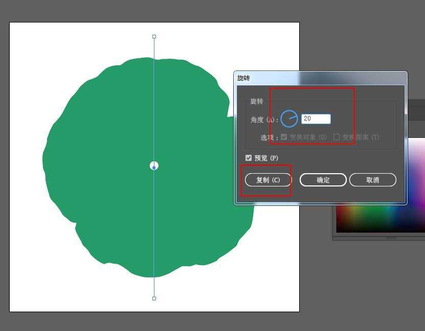Click the grip handle below the color spectrum
This screenshot has width=425, height=331.
click(391, 238)
